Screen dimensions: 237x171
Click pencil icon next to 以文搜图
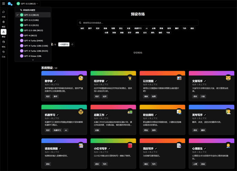[156, 81]
